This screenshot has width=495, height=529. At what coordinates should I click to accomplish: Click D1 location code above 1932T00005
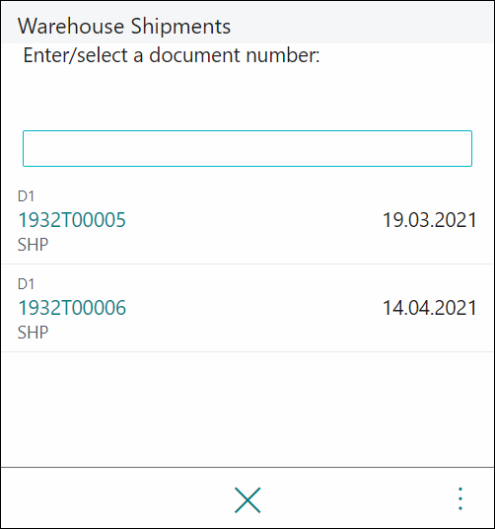pyautogui.click(x=26, y=196)
